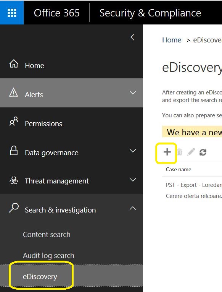
Task: Click the Office 365 title link
Action: [x=57, y=13]
